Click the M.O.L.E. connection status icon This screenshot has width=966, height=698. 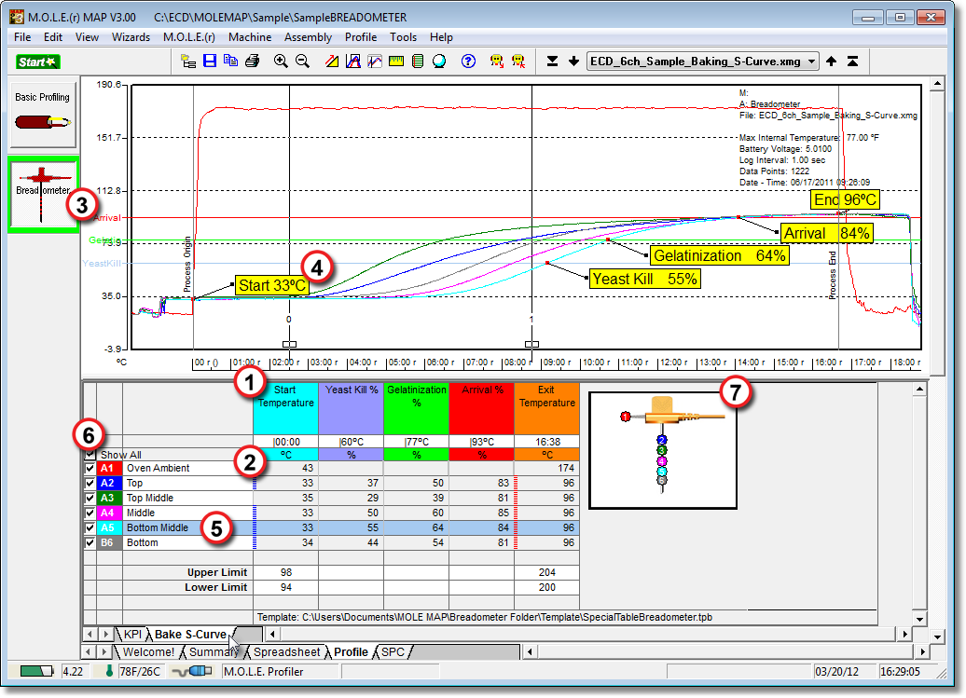(x=192, y=672)
